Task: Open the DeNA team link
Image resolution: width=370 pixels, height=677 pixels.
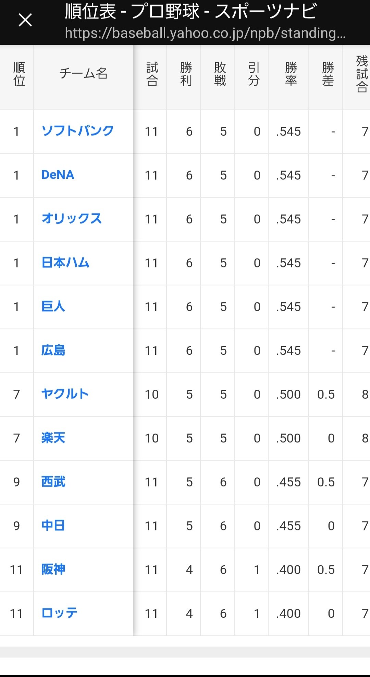Action: click(58, 175)
